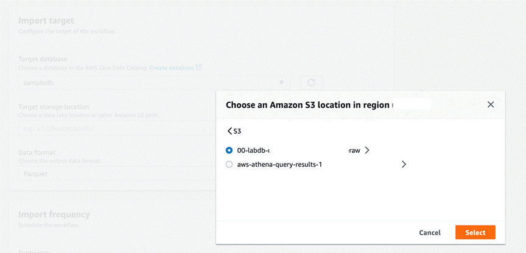Click the Target database dropdown arrow
Image resolution: width=526 pixels, height=253 pixels.
click(281, 82)
